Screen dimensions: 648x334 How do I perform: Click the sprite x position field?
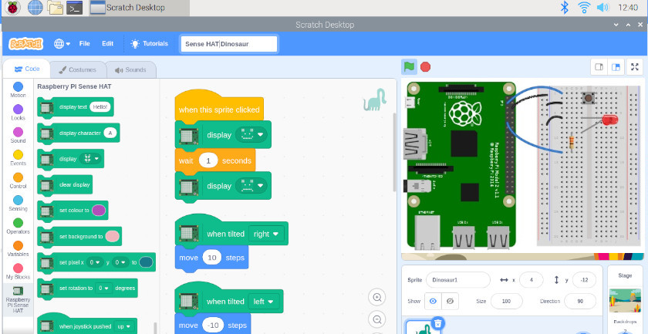point(531,280)
